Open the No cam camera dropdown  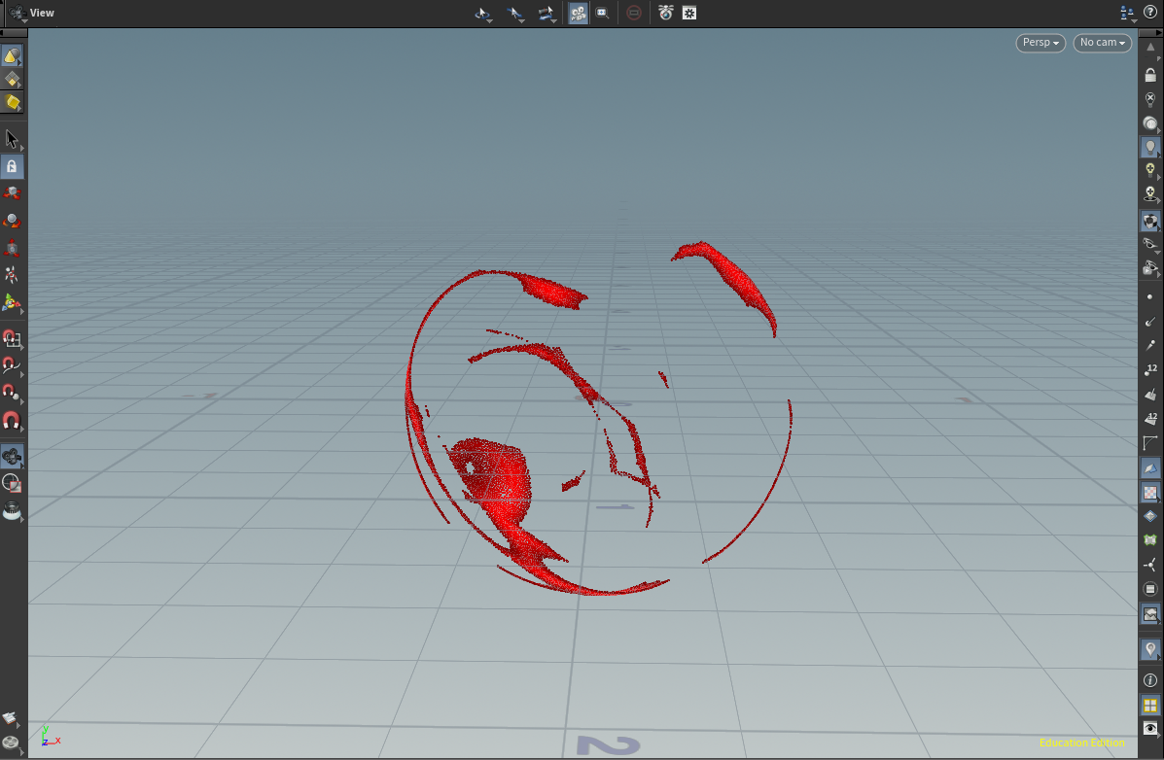tap(1103, 43)
